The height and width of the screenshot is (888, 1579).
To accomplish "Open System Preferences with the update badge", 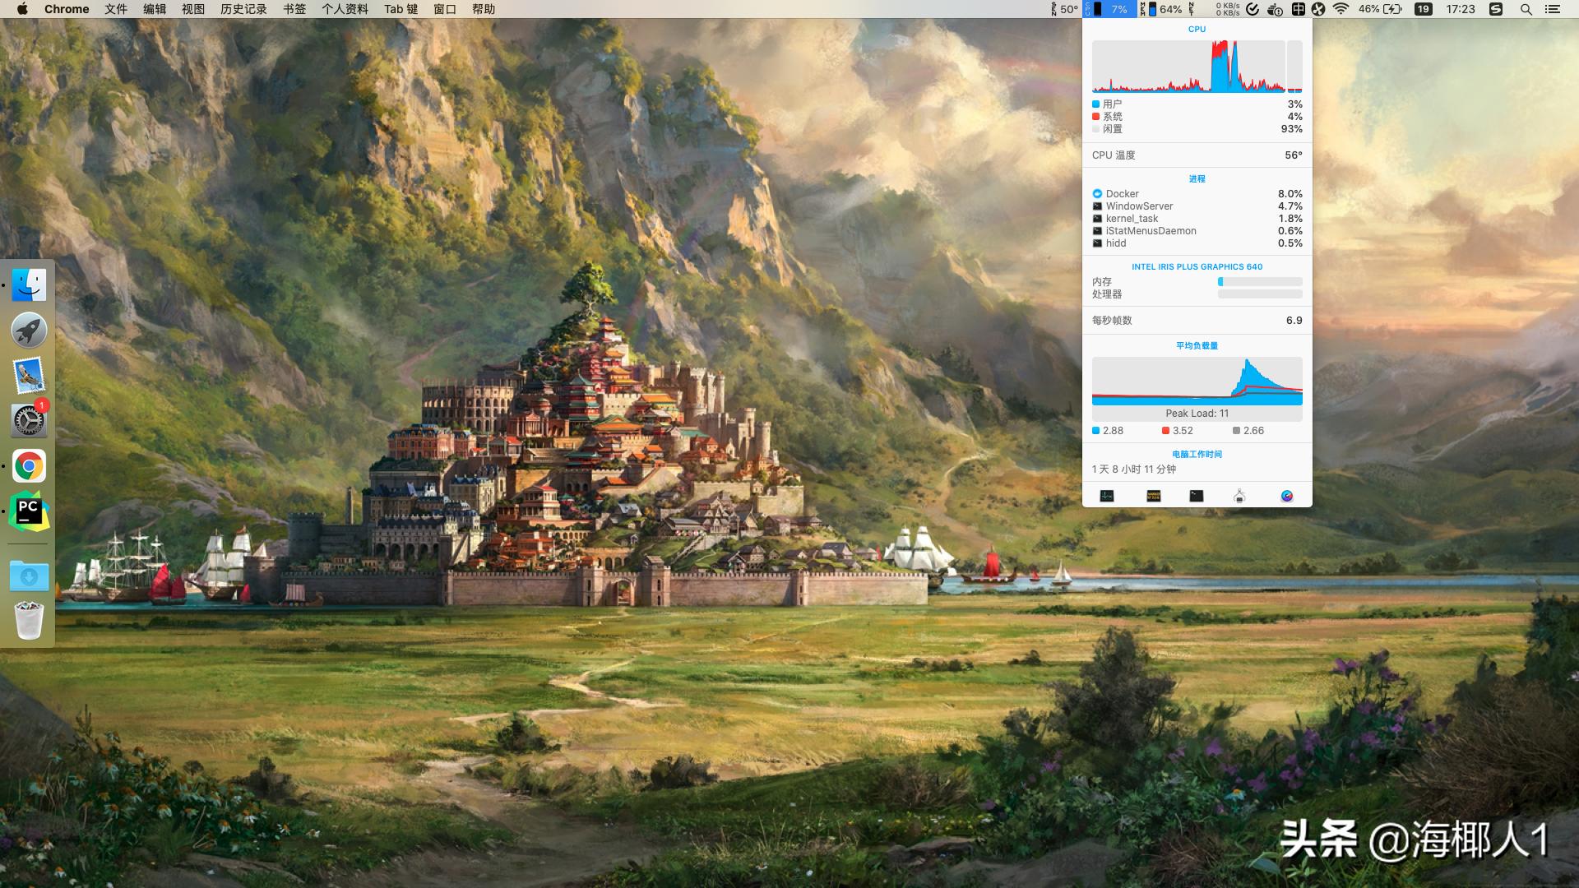I will [29, 421].
